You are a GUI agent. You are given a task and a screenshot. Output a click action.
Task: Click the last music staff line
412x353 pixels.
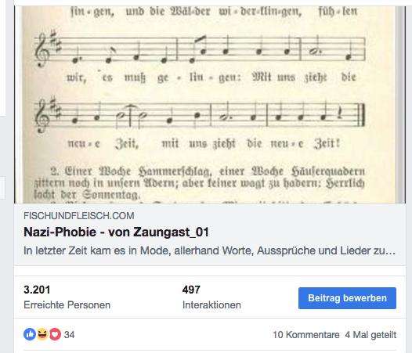200,115
